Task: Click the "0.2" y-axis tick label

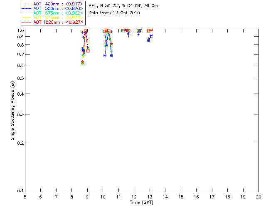Action: click(x=20, y=143)
